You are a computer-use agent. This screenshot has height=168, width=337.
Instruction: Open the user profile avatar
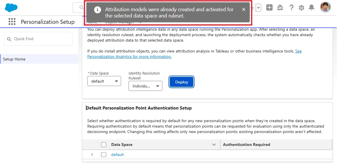point(325,7)
